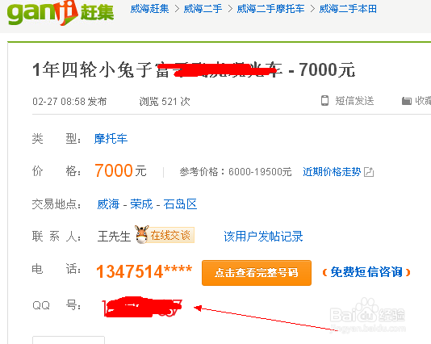
Task: Click the Ganji logo
Action: pyautogui.click(x=61, y=13)
